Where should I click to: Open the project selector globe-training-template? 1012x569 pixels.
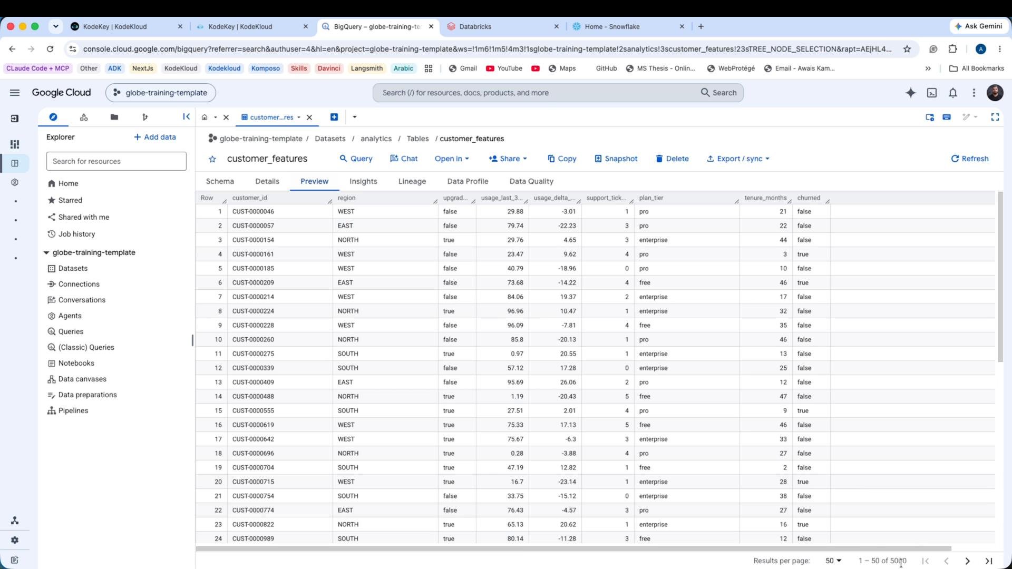click(x=160, y=93)
